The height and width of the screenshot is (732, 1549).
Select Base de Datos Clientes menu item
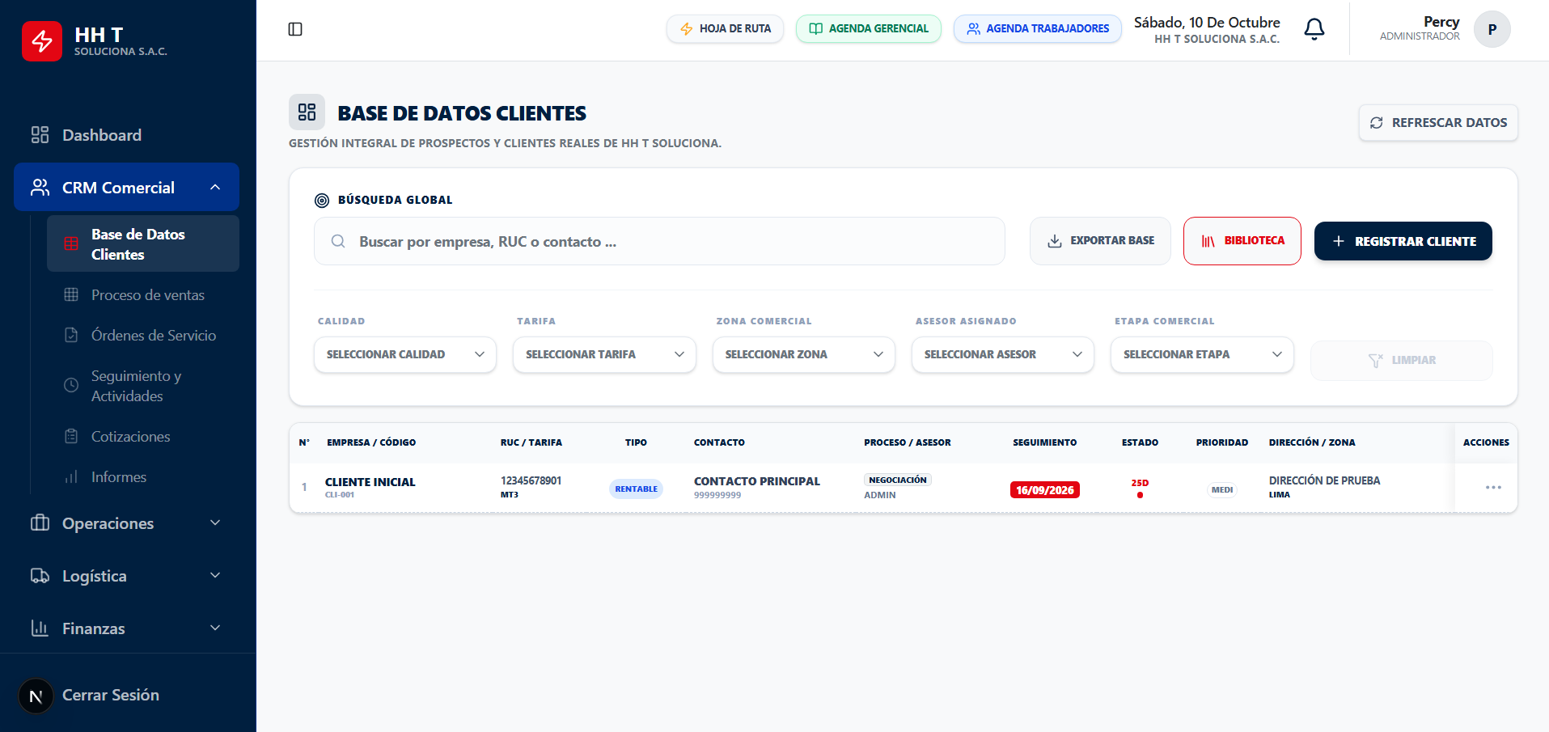(x=143, y=244)
